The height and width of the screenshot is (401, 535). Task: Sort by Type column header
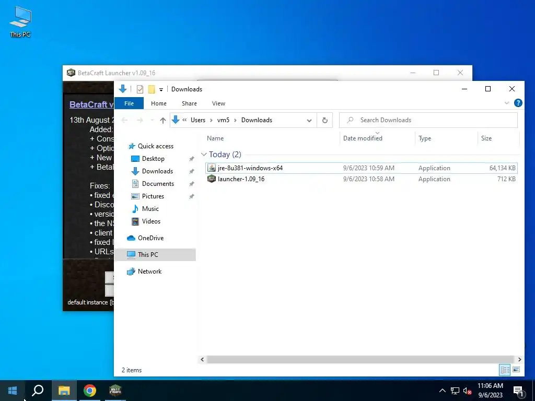click(425, 138)
